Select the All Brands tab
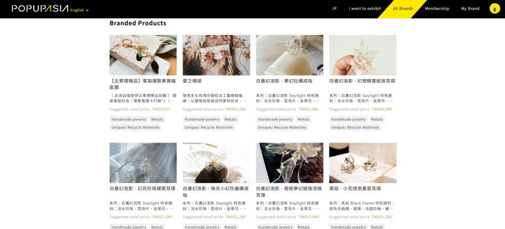The height and width of the screenshot is (229, 505). point(402,9)
